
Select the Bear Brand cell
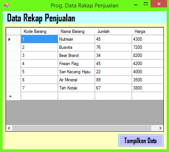point(76,55)
